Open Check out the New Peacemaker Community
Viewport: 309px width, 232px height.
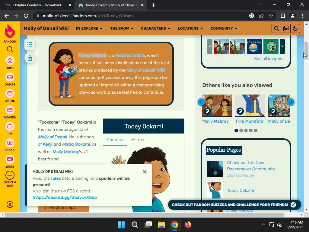[251, 166]
